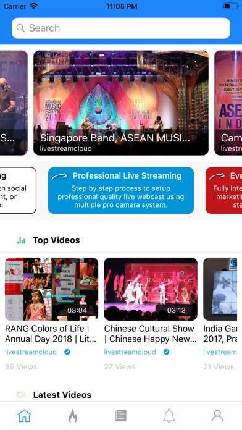The height and width of the screenshot is (430, 242).
Task: Tap the camera icon beside Latest Videos
Action: [x=21, y=395]
